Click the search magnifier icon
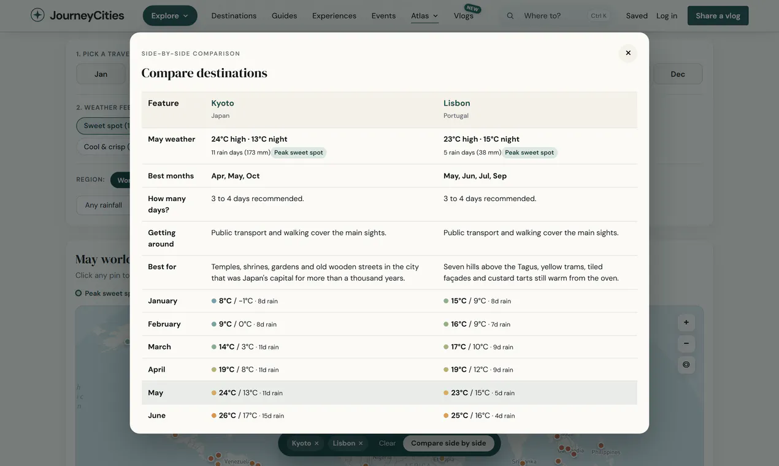The image size is (779, 466). point(510,16)
